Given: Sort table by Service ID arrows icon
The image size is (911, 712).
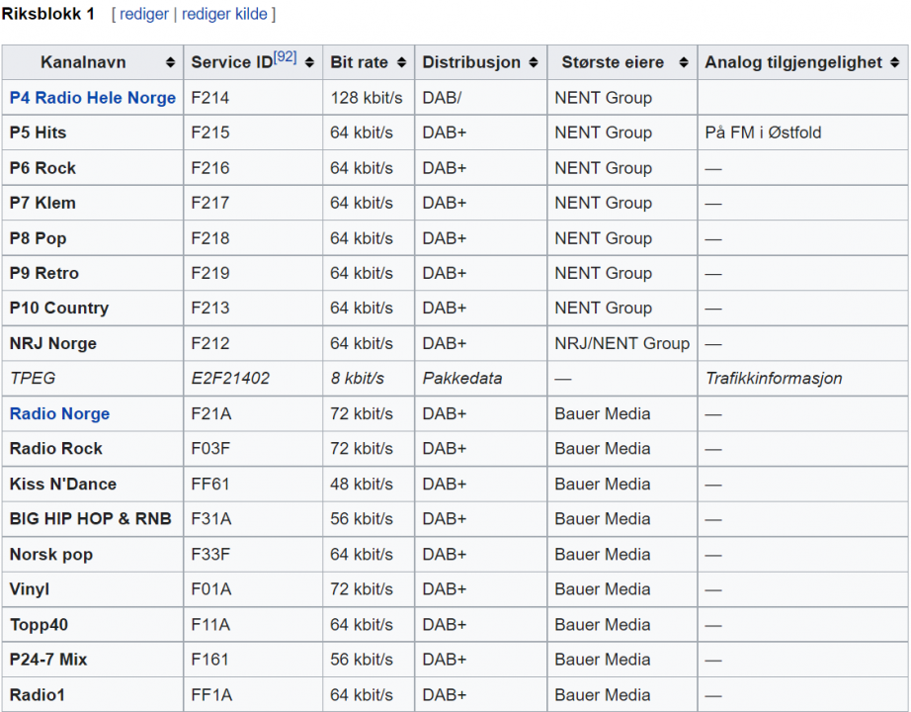Looking at the screenshot, I should [x=309, y=62].
